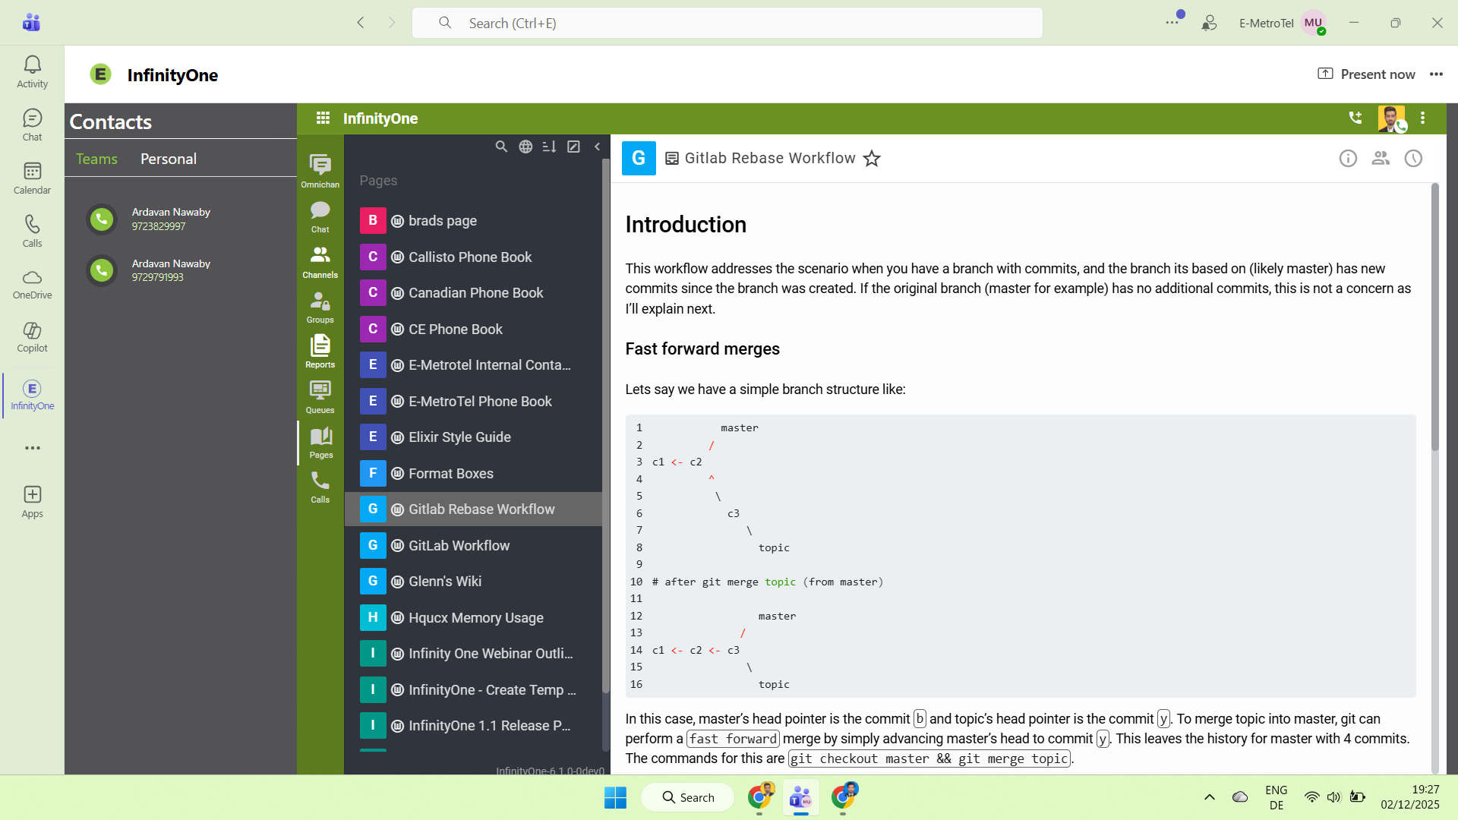1458x820 pixels.
Task: Open the Activity bell in Teams rail
Action: (x=32, y=72)
